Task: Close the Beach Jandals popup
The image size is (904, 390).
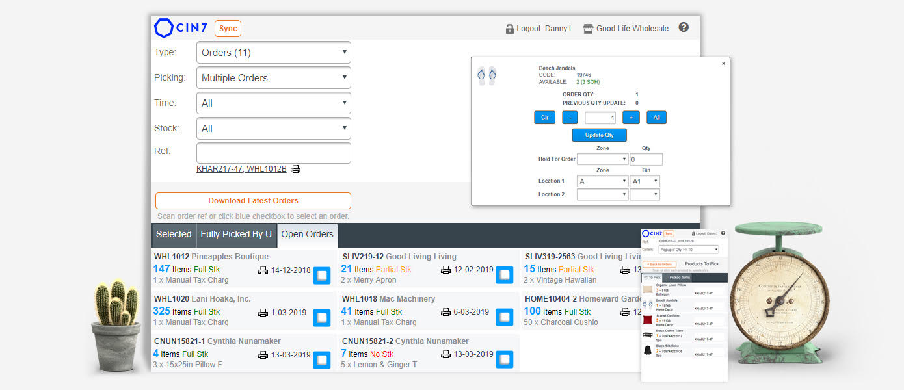Action: coord(724,64)
